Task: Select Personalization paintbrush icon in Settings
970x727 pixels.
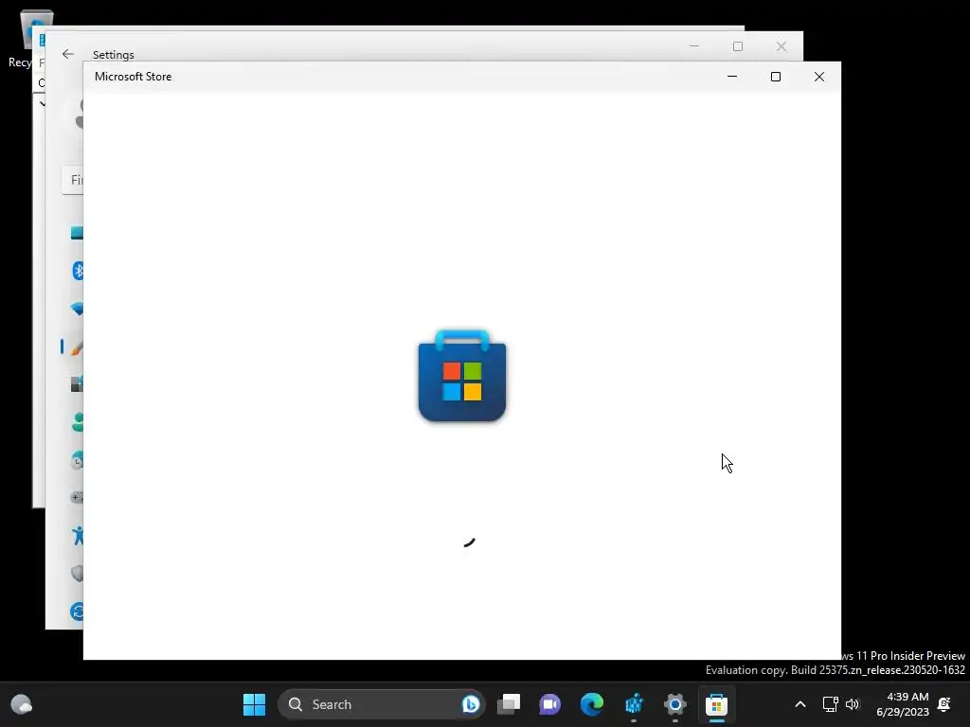Action: 77,346
